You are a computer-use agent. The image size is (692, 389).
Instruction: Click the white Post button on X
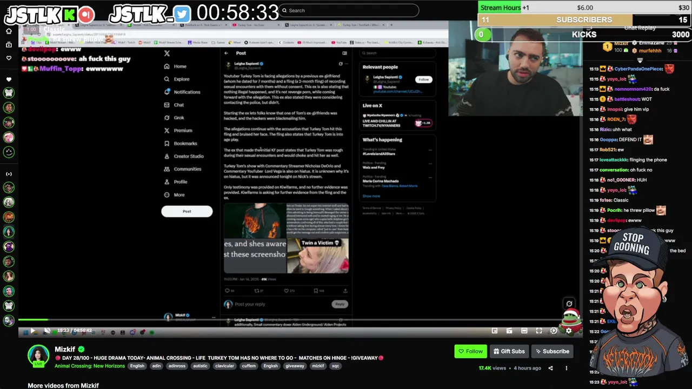point(187,211)
